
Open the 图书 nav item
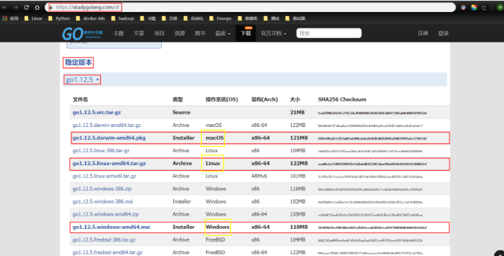pos(200,33)
